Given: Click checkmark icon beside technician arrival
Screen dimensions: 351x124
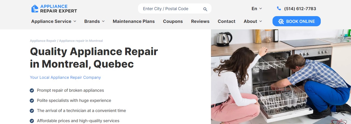Looking at the screenshot, I should click(32, 111).
